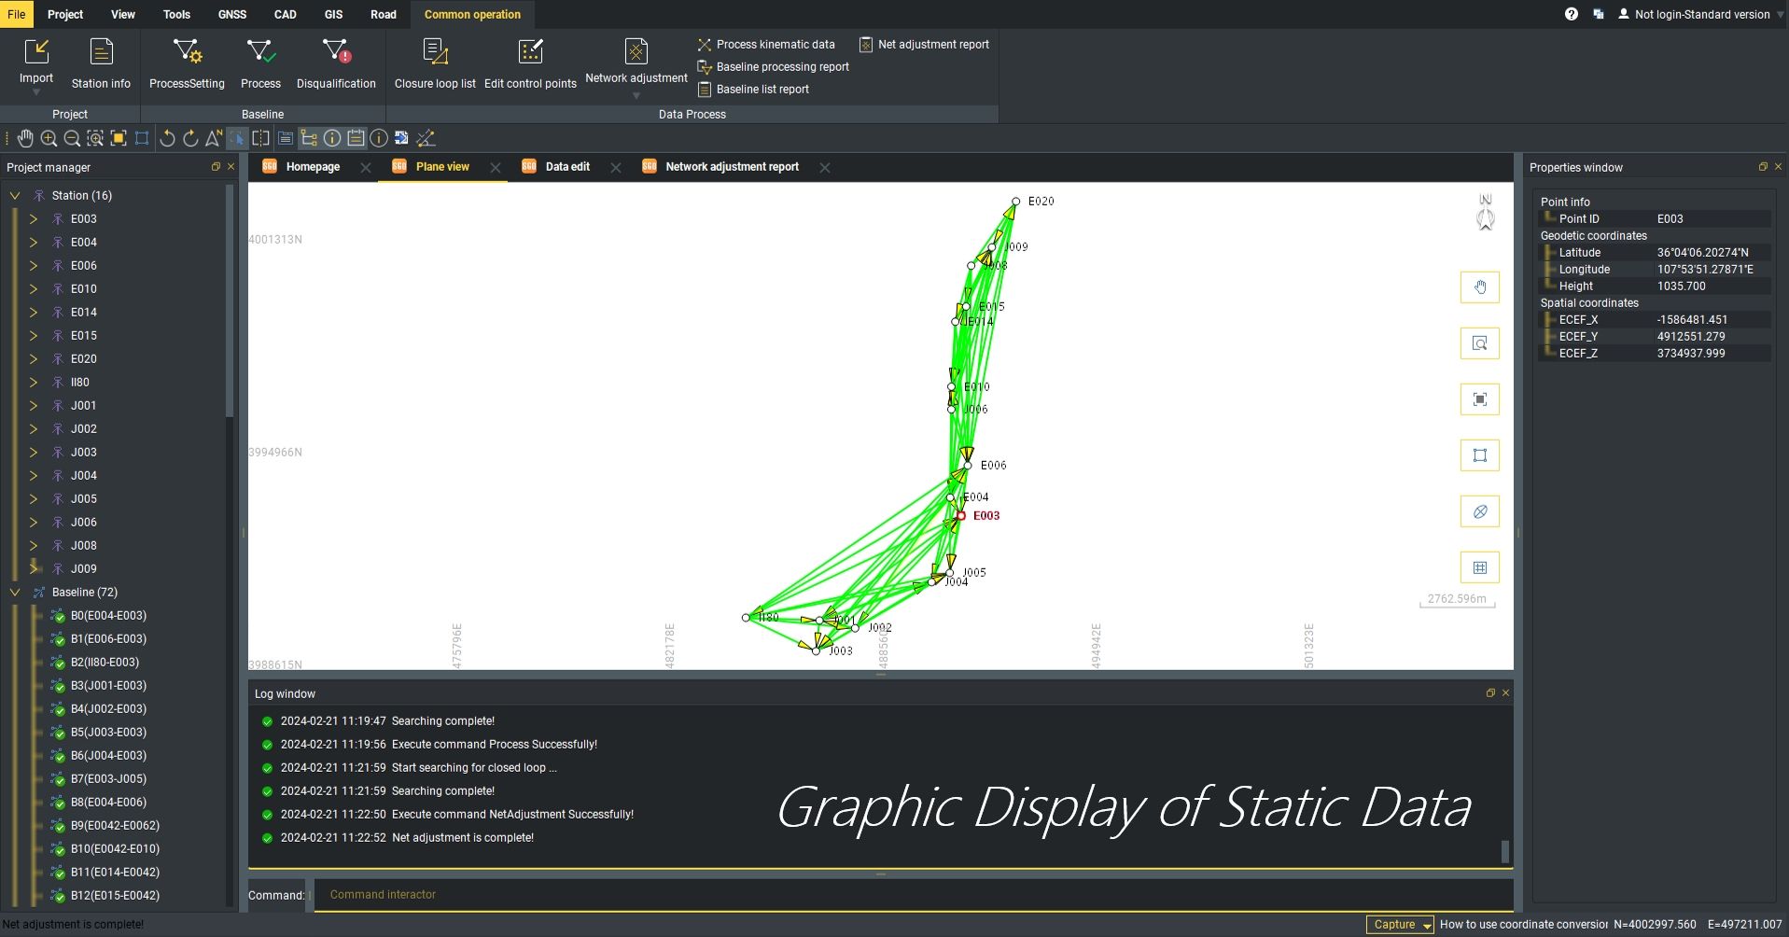Toggle the highlighted info panel icon

[332, 138]
